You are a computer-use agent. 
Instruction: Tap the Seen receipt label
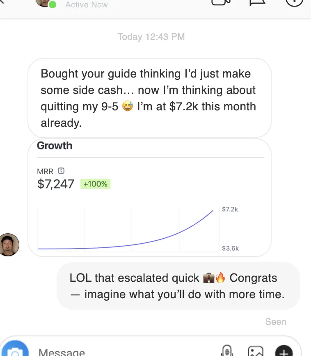(x=276, y=322)
